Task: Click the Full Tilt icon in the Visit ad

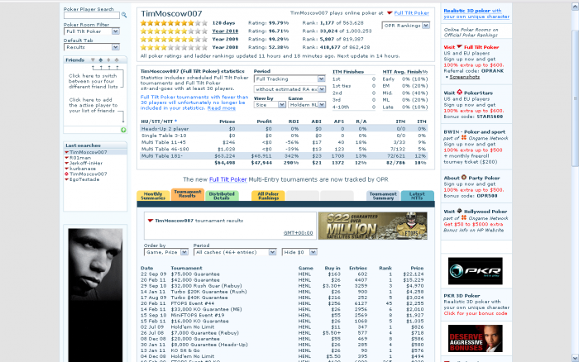Action: coord(459,47)
